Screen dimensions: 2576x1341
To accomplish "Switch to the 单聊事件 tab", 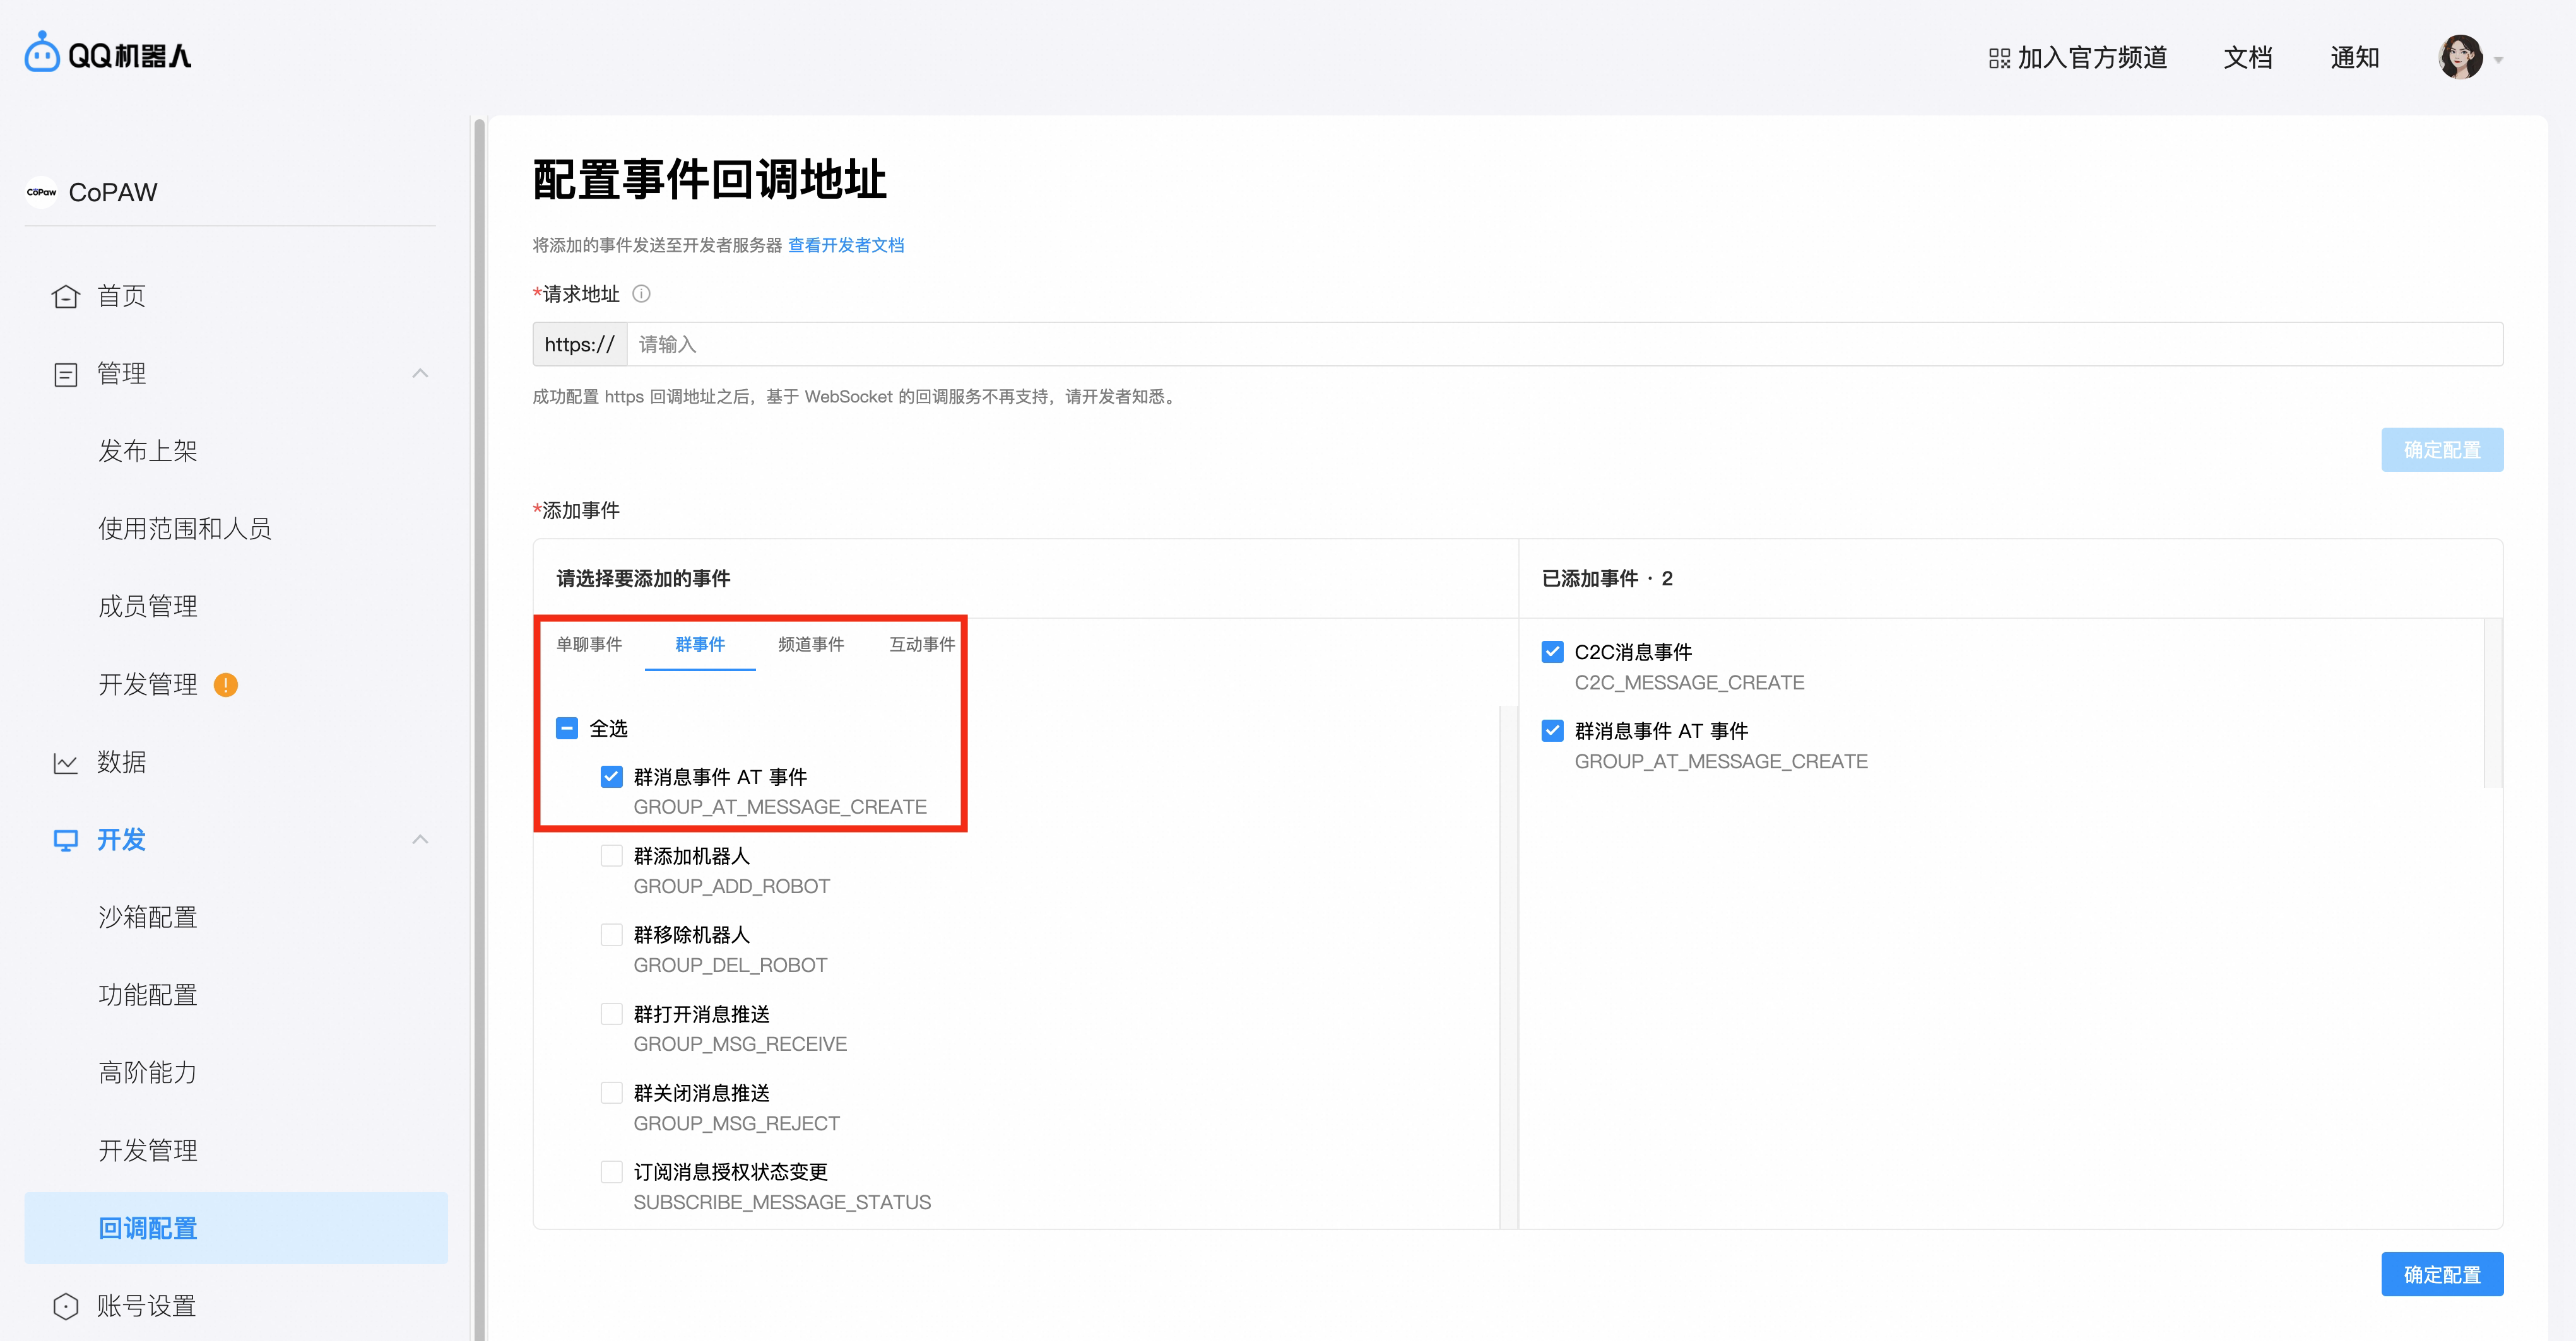I will tap(589, 645).
